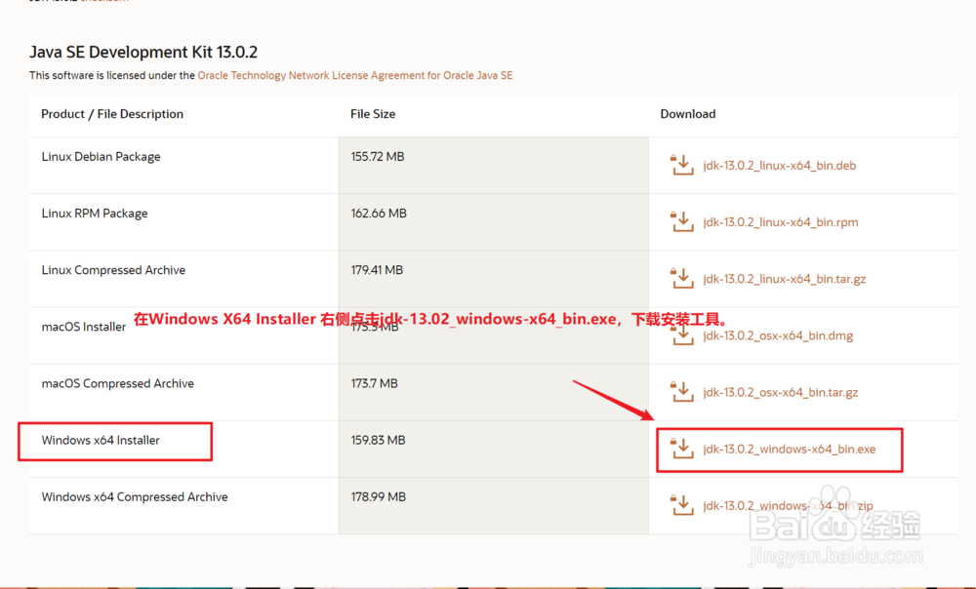Click download icon for linux-x64_bin.tar.gz
The height and width of the screenshot is (589, 976).
pyautogui.click(x=682, y=278)
